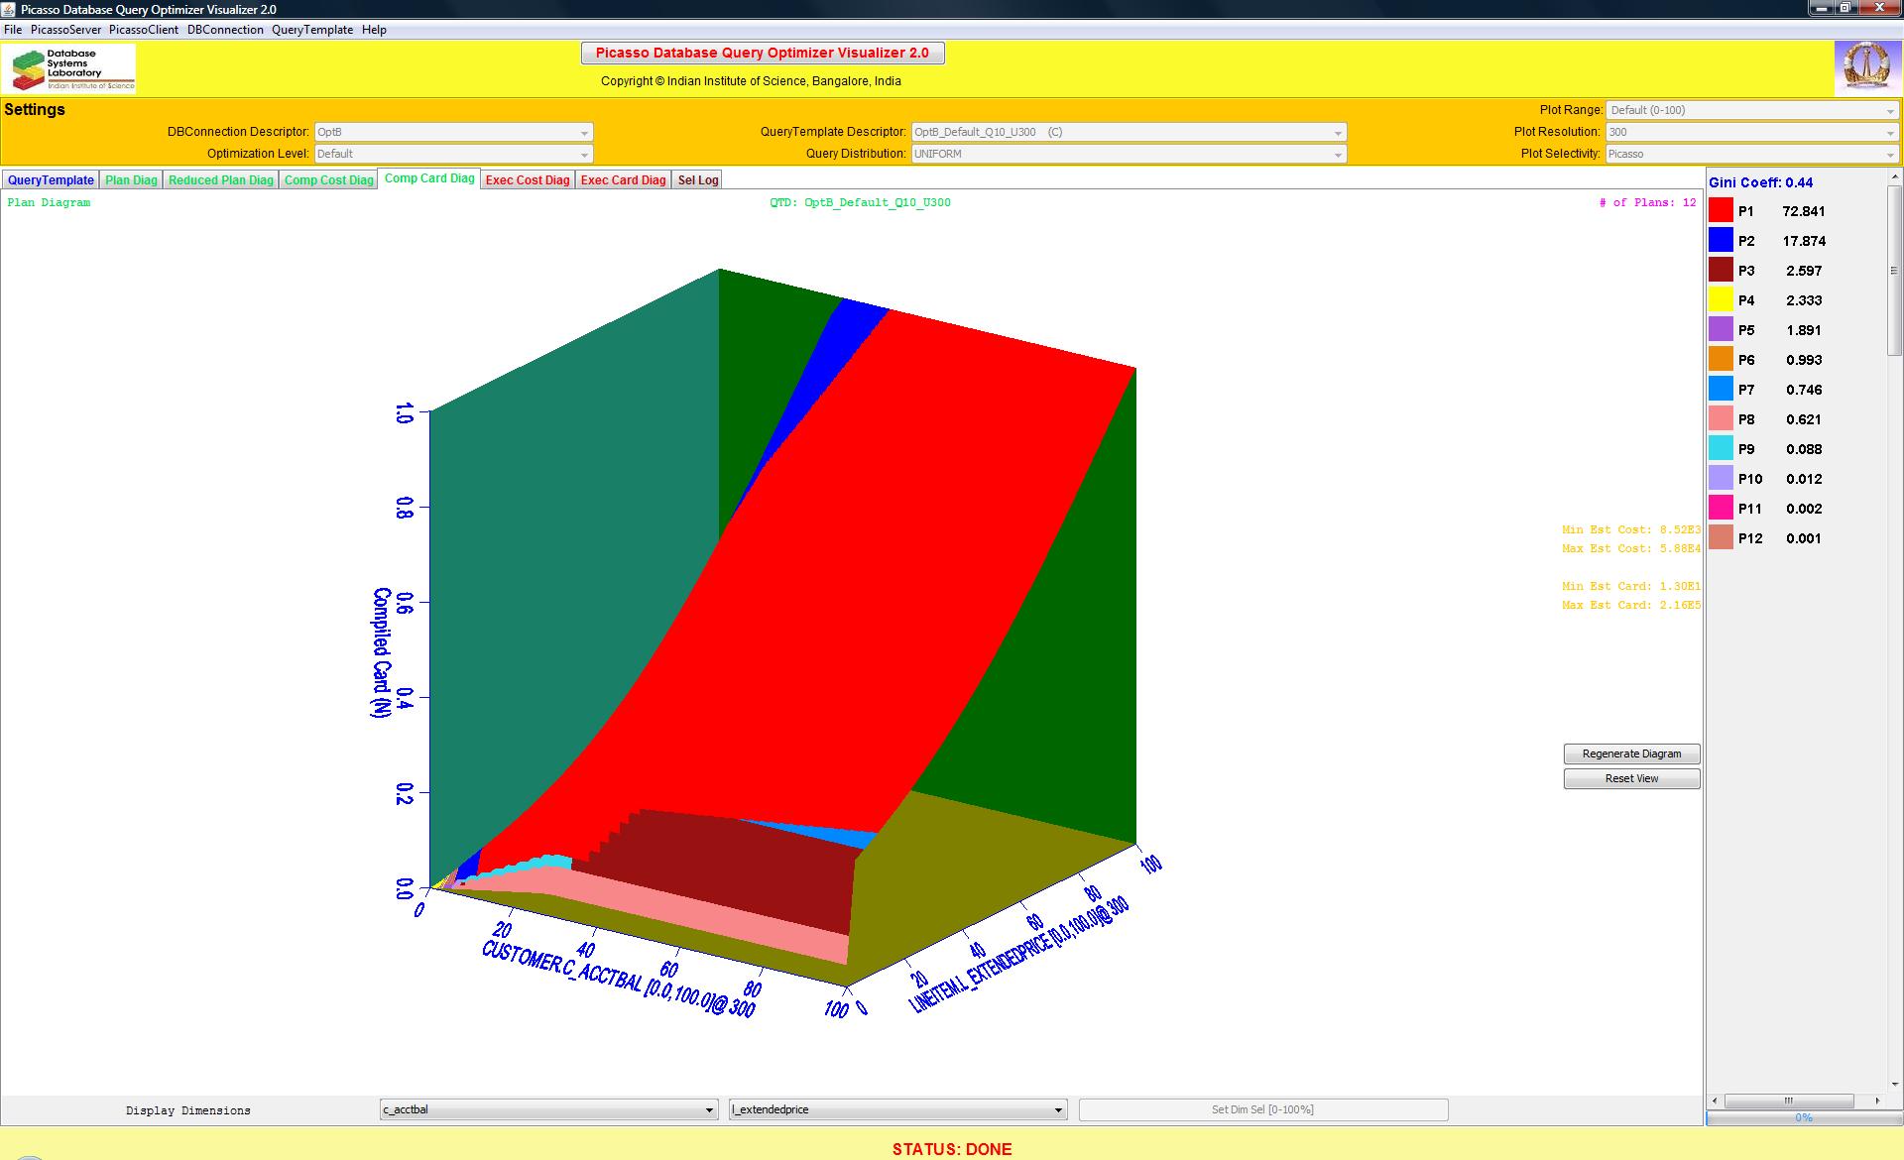The height and width of the screenshot is (1160, 1904).
Task: Open the PicassoServer menu
Action: pyautogui.click(x=65, y=30)
